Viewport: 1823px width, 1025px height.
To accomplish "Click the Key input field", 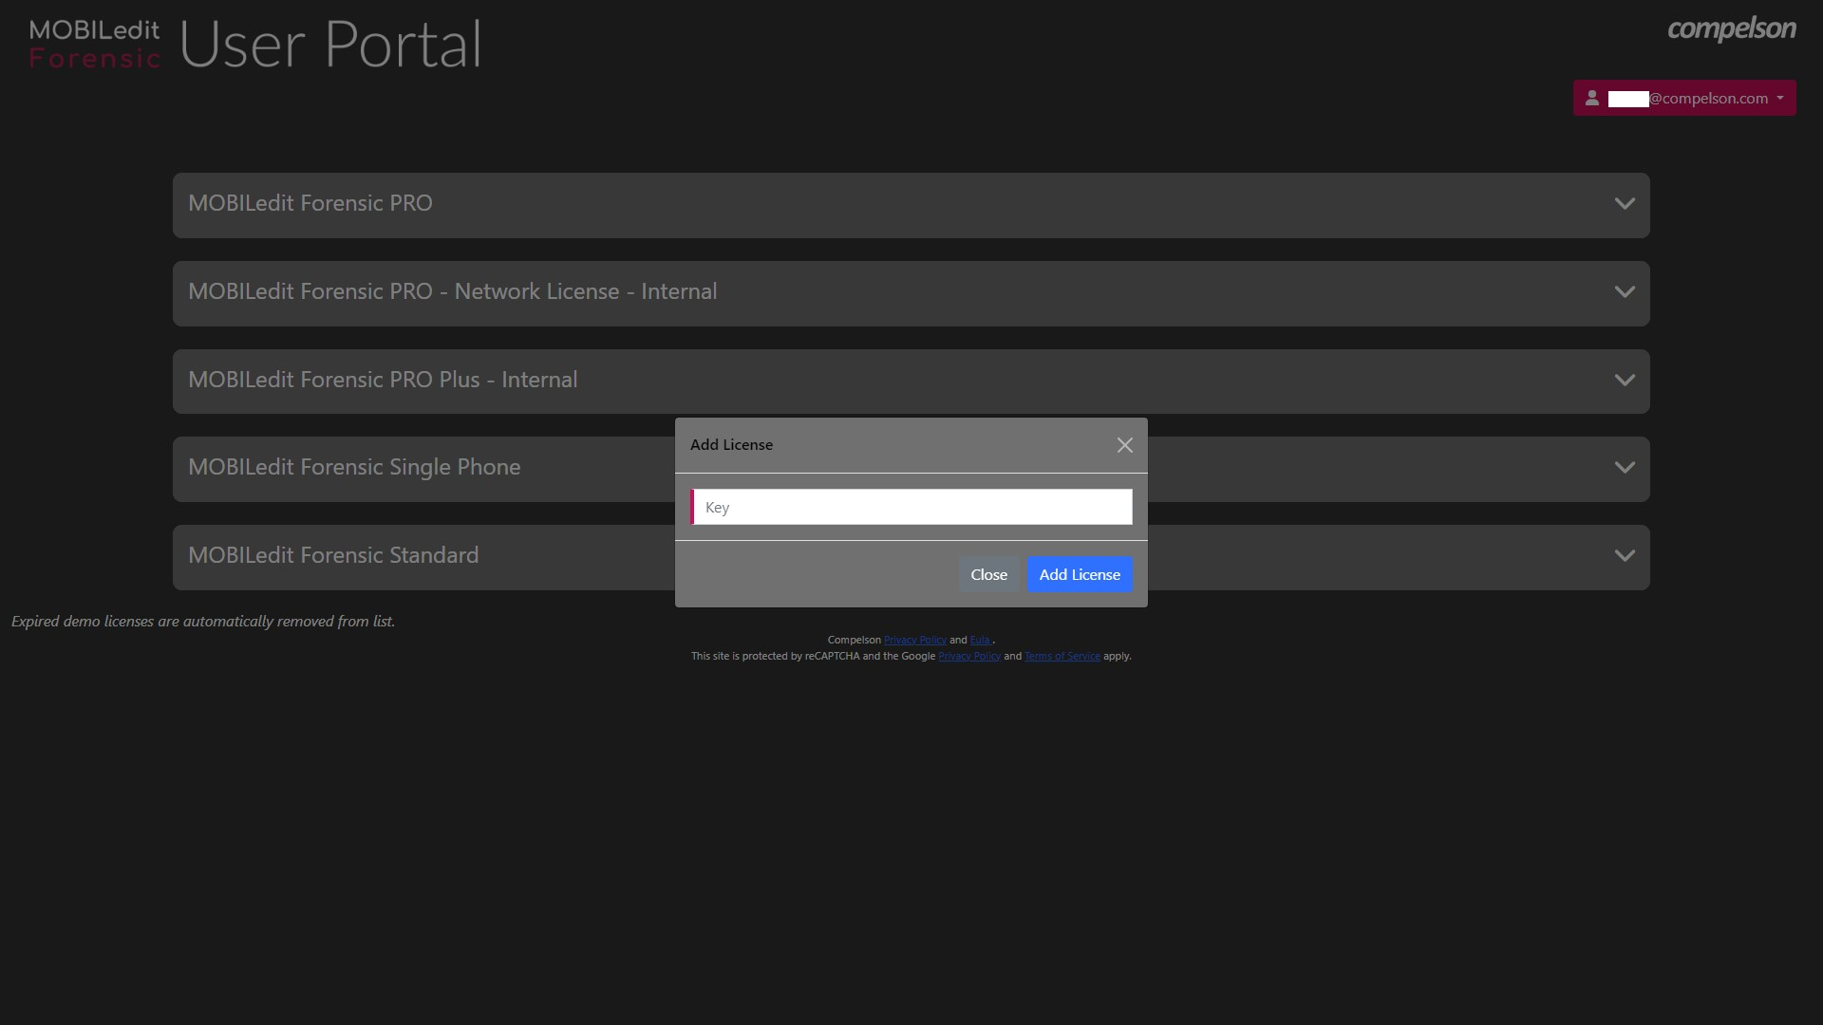I will click(911, 507).
